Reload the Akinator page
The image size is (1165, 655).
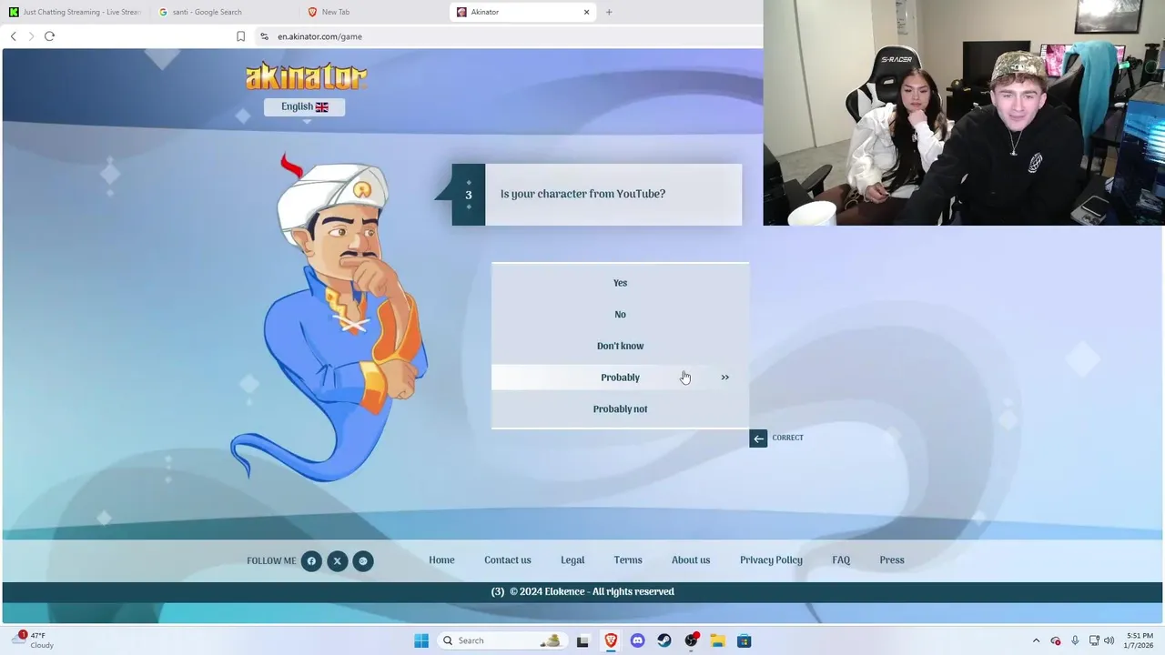(49, 36)
